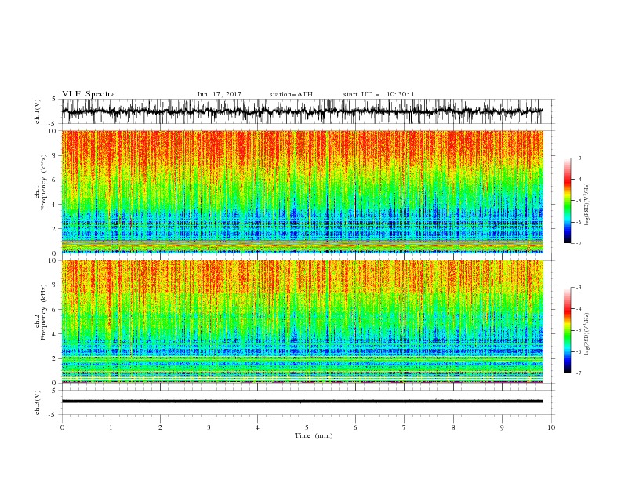Image resolution: width=621 pixels, height=480 pixels.
Task: Click time-axis tick label '9' at bottom
Action: pyautogui.click(x=502, y=427)
